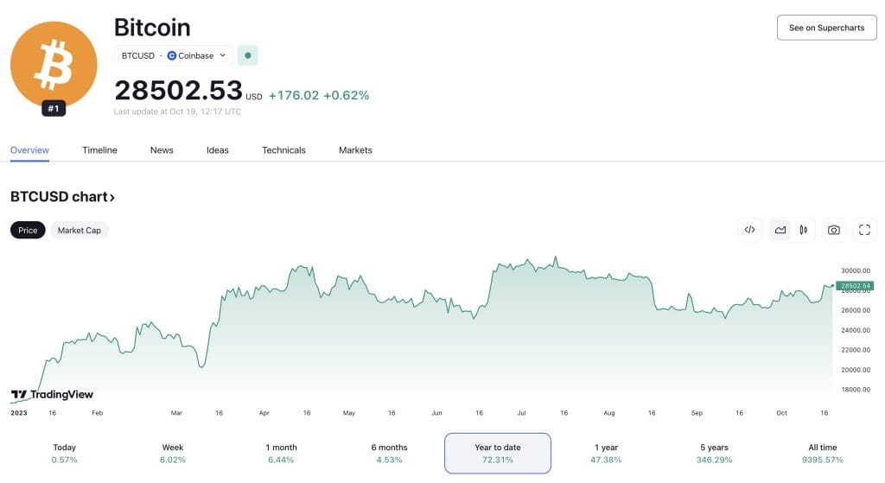Image resolution: width=885 pixels, height=483 pixels.
Task: Open the BTCUSD Coinbase symbol dropdown
Action: click(x=174, y=55)
